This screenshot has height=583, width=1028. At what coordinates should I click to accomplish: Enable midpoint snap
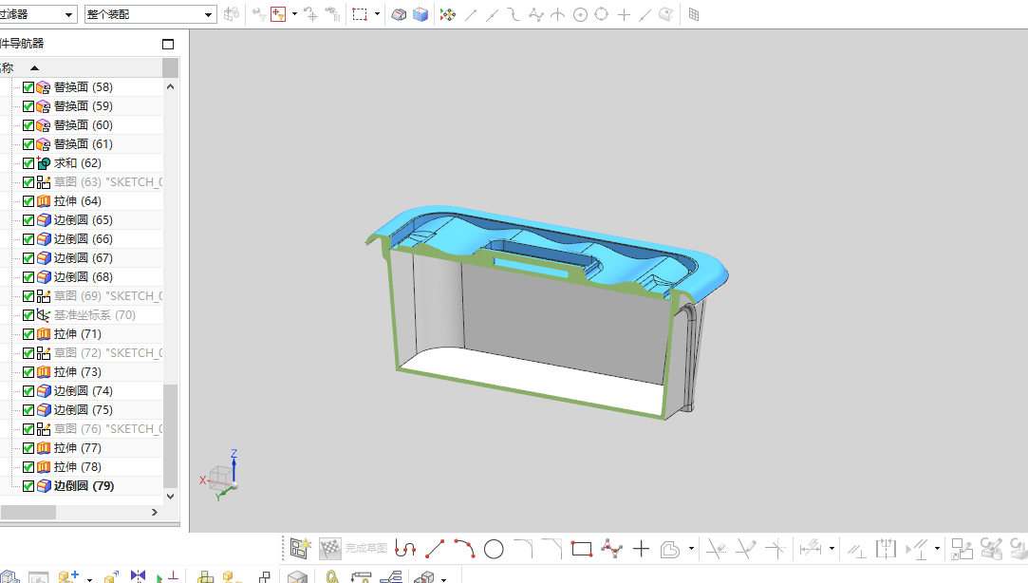tap(493, 14)
